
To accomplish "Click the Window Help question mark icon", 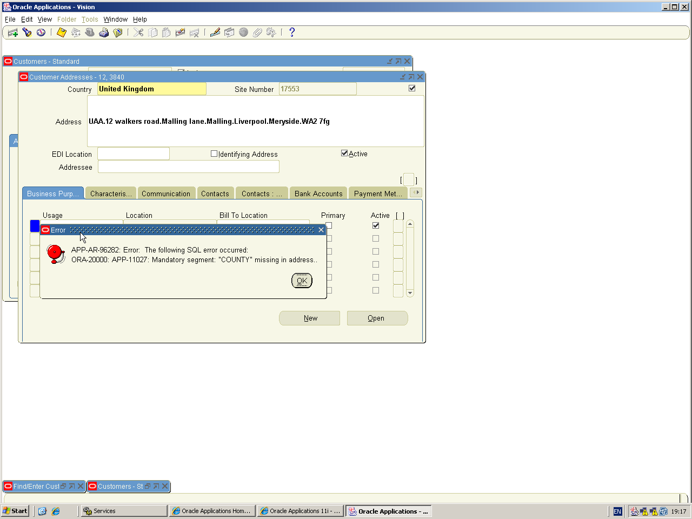I will click(x=292, y=32).
